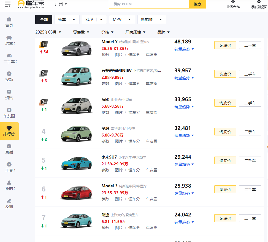Click 询底价 for Model Y
Screen dimensions: 268x242
tap(225, 45)
